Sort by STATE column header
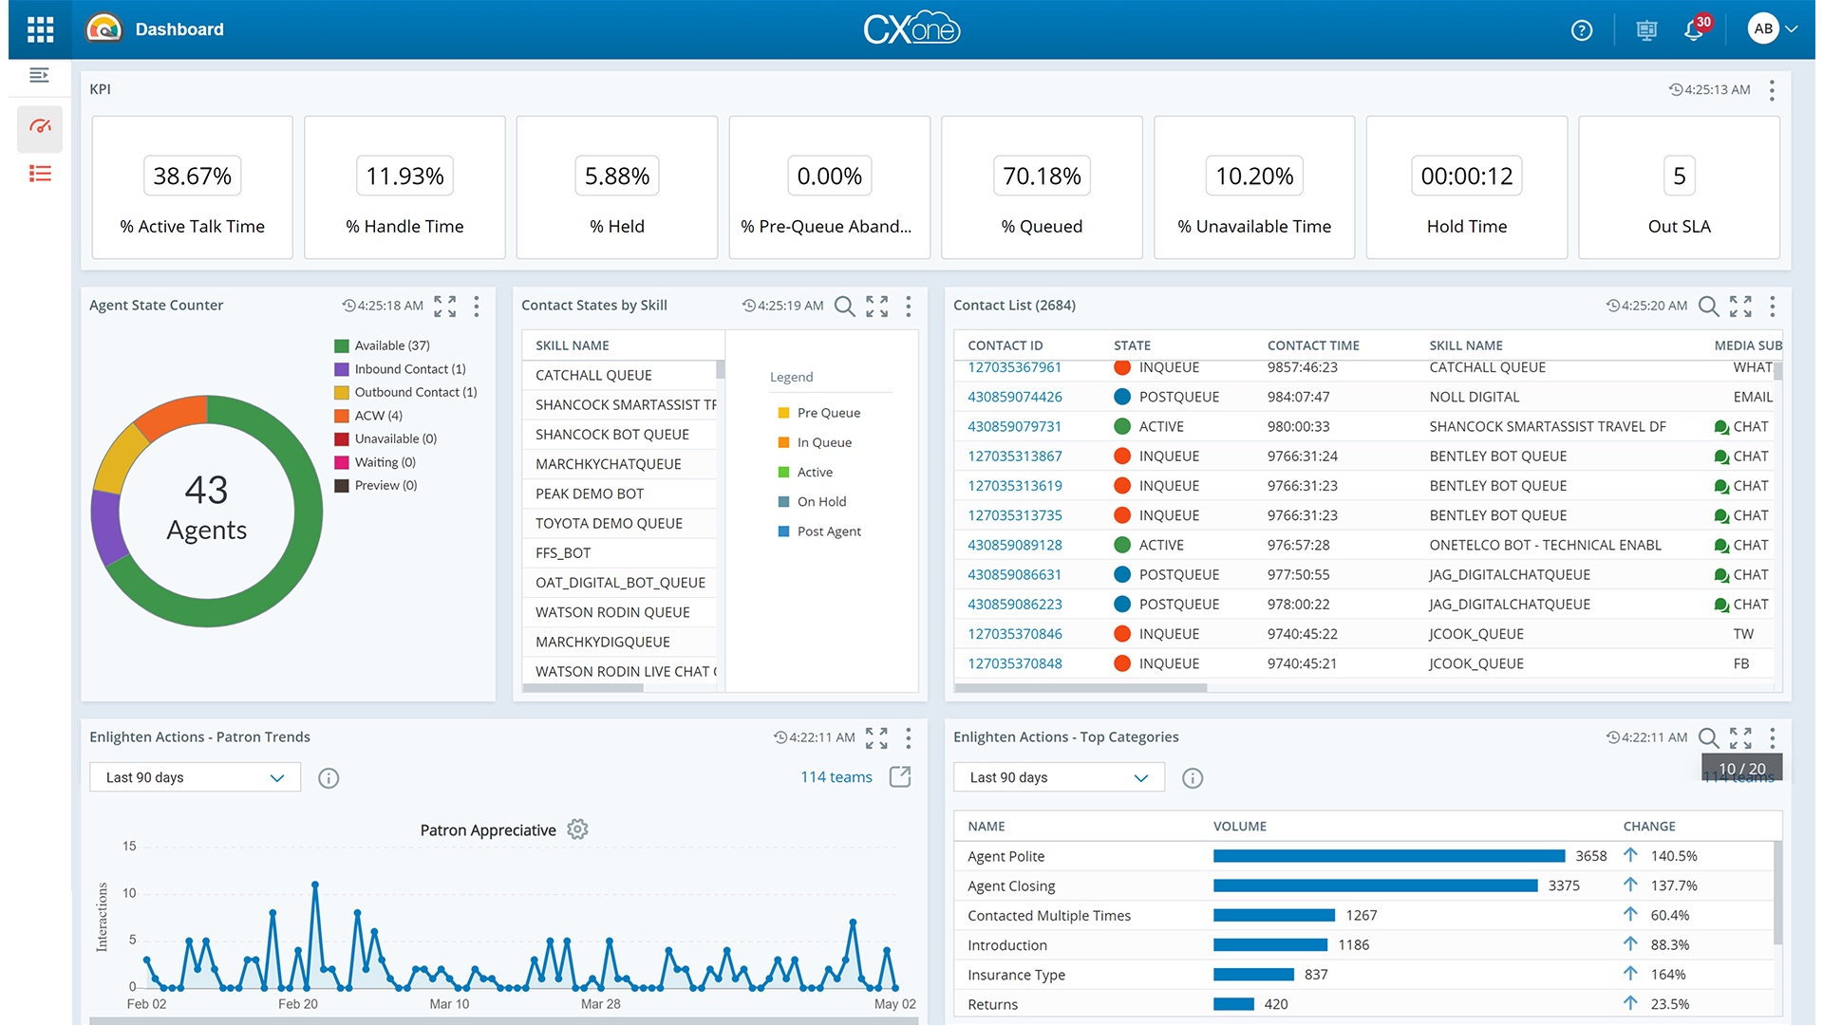 pyautogui.click(x=1132, y=345)
